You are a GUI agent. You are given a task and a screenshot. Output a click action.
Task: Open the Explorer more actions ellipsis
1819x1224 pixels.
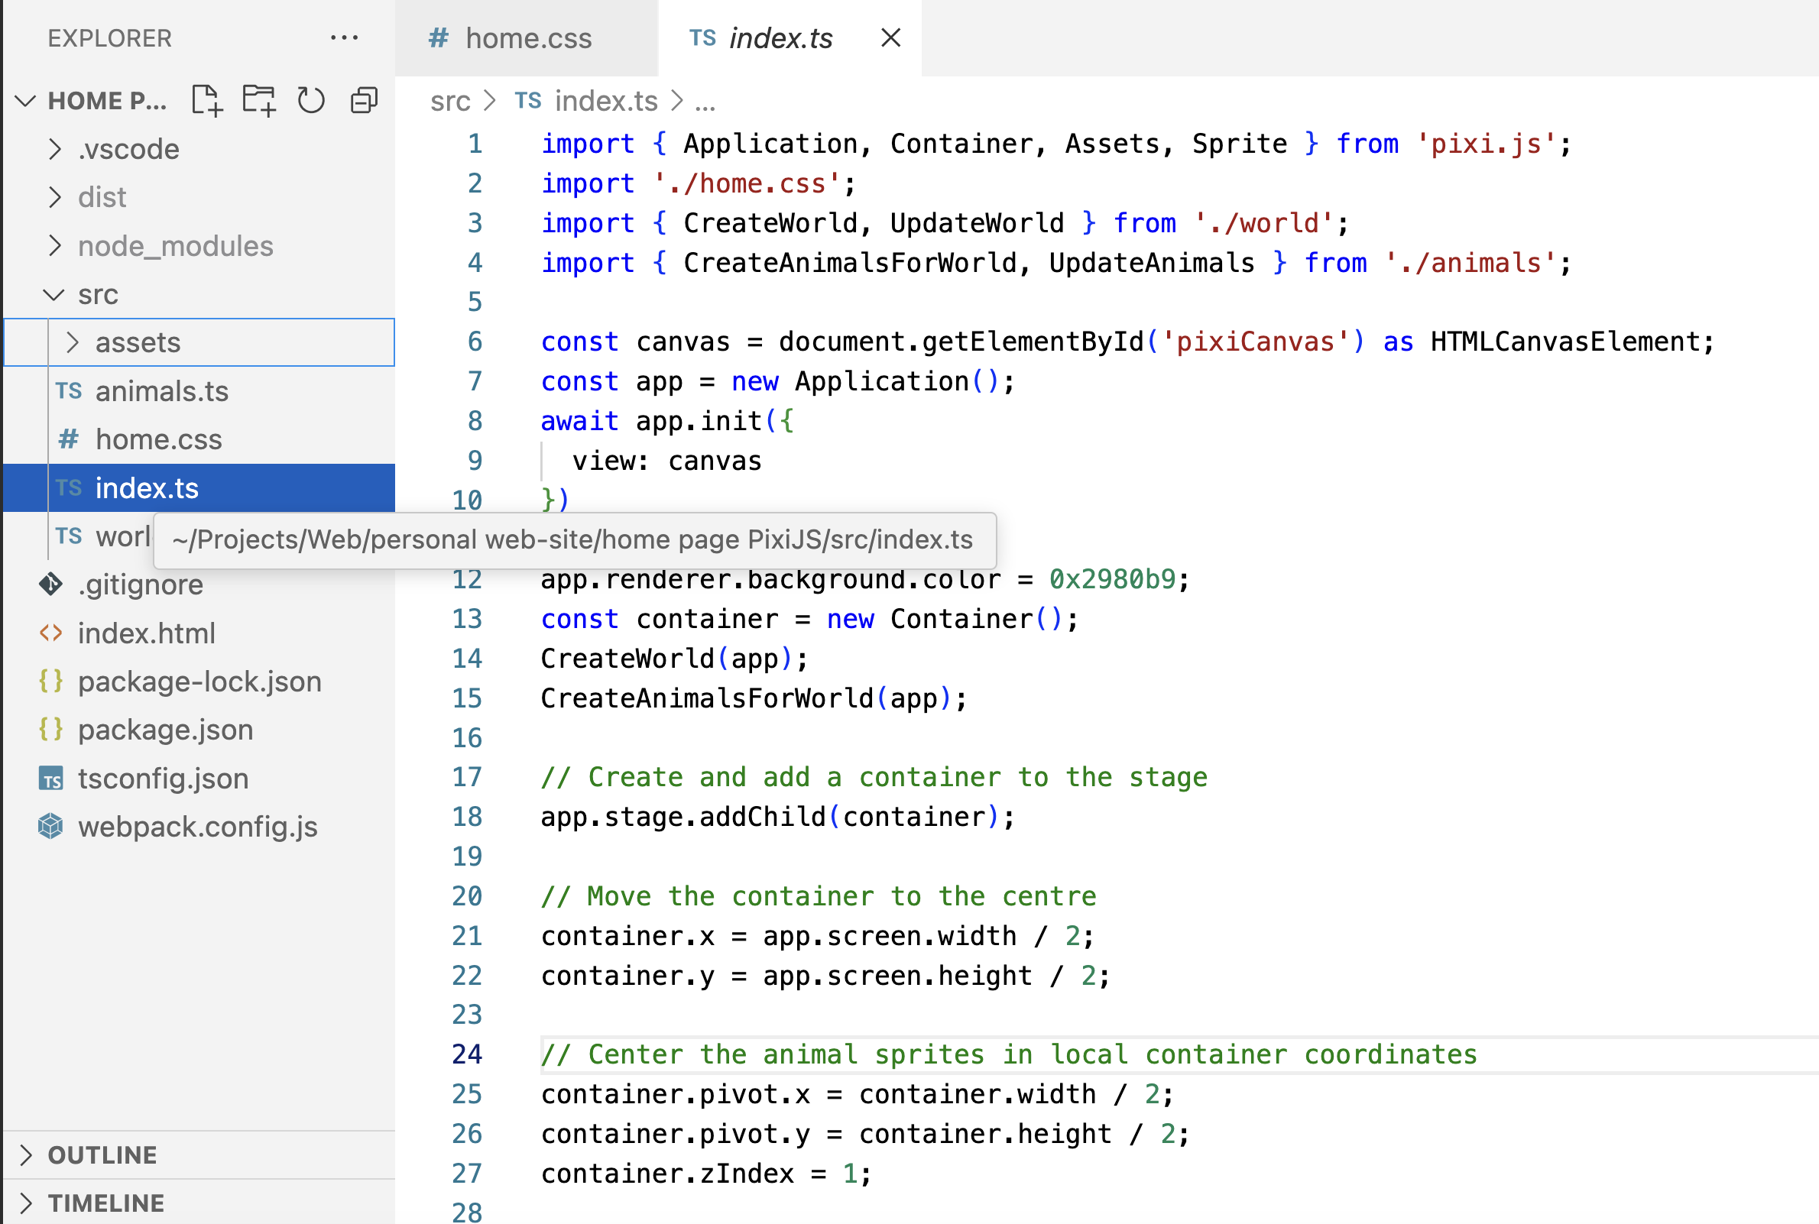(x=343, y=37)
